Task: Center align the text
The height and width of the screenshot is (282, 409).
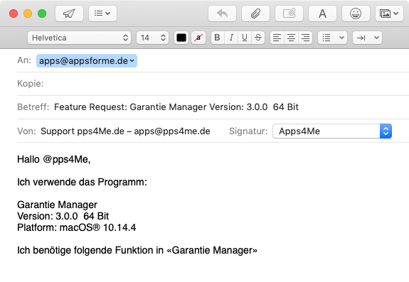Action: [291, 38]
